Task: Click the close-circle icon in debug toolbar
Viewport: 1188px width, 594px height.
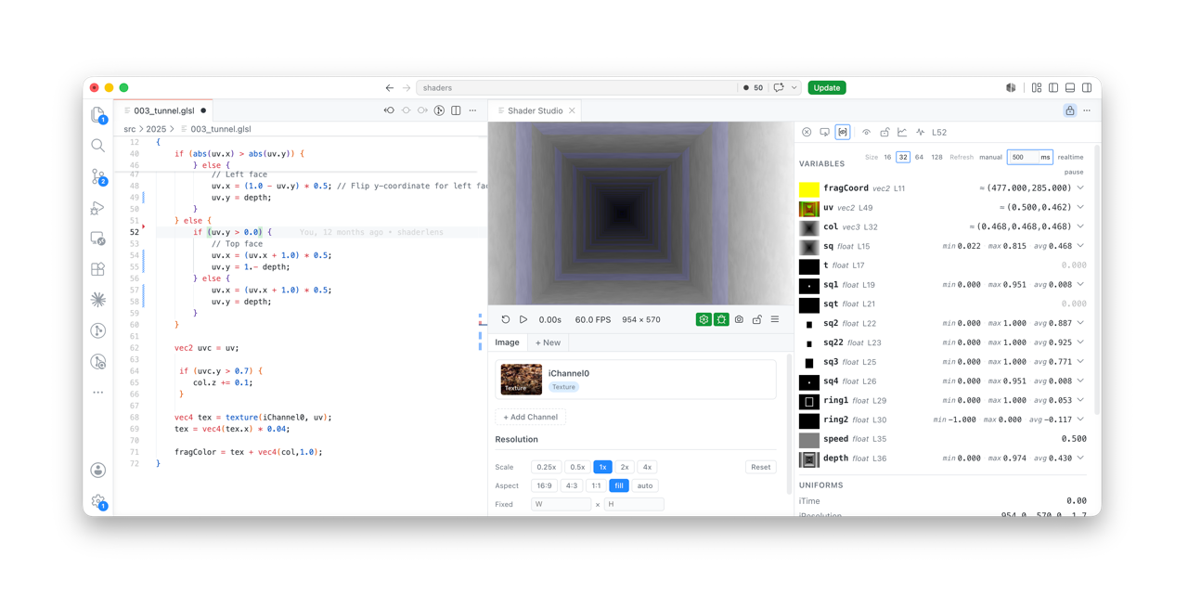Action: (807, 133)
